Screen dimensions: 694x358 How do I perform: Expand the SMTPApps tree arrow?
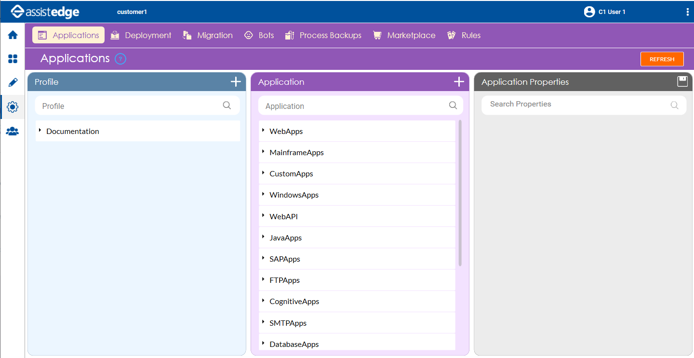(x=263, y=322)
